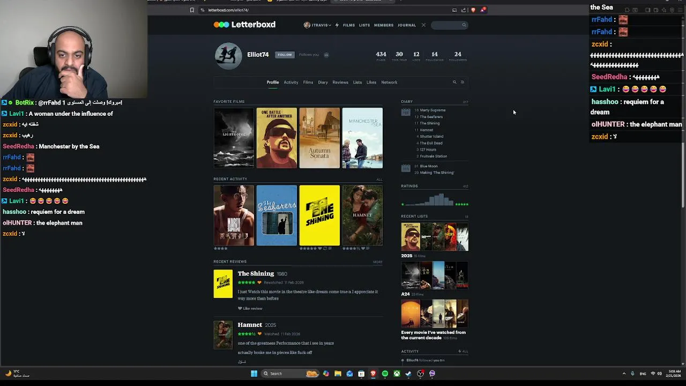Open The Lighthouse favorite film poster
686x386 pixels.
pos(234,138)
